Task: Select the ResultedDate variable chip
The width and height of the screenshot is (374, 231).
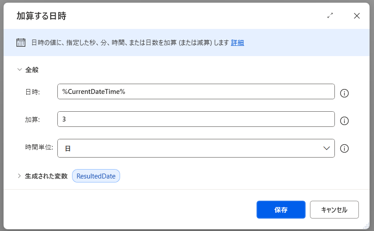Action: click(x=96, y=176)
